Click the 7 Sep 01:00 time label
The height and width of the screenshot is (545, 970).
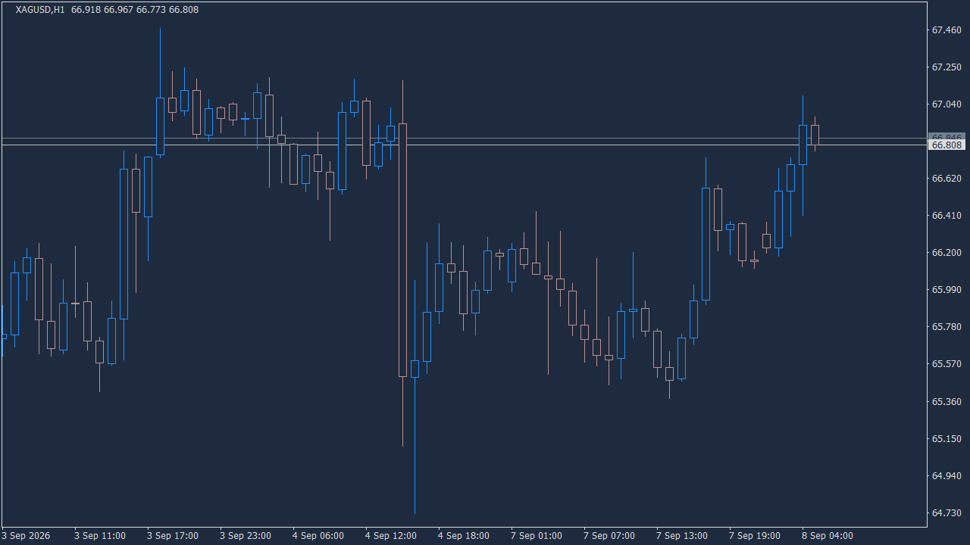click(537, 536)
